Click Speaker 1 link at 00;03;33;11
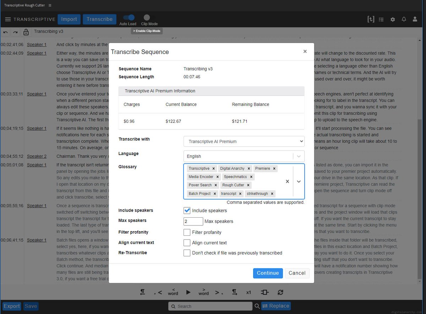The image size is (426, 314). tap(37, 94)
